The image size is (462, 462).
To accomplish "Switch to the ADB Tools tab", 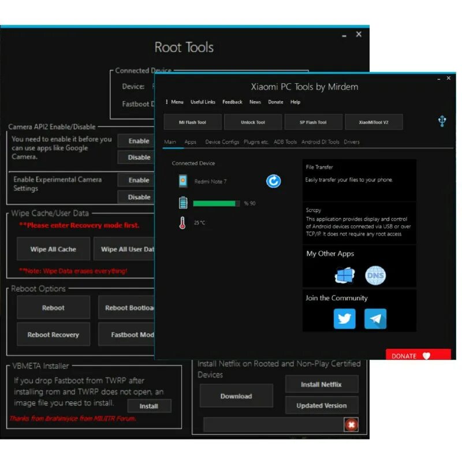I will pyautogui.click(x=285, y=141).
